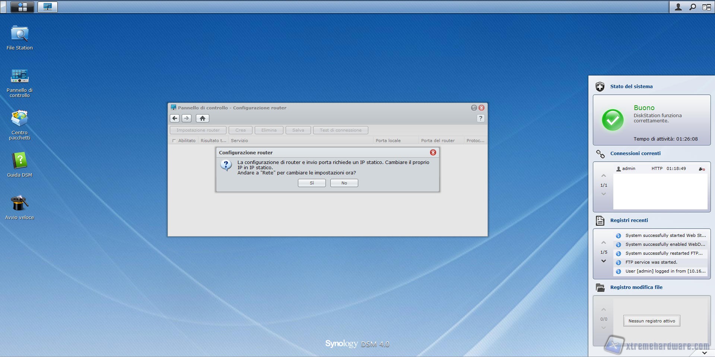Go back with the left arrow button
The width and height of the screenshot is (715, 357).
(175, 118)
